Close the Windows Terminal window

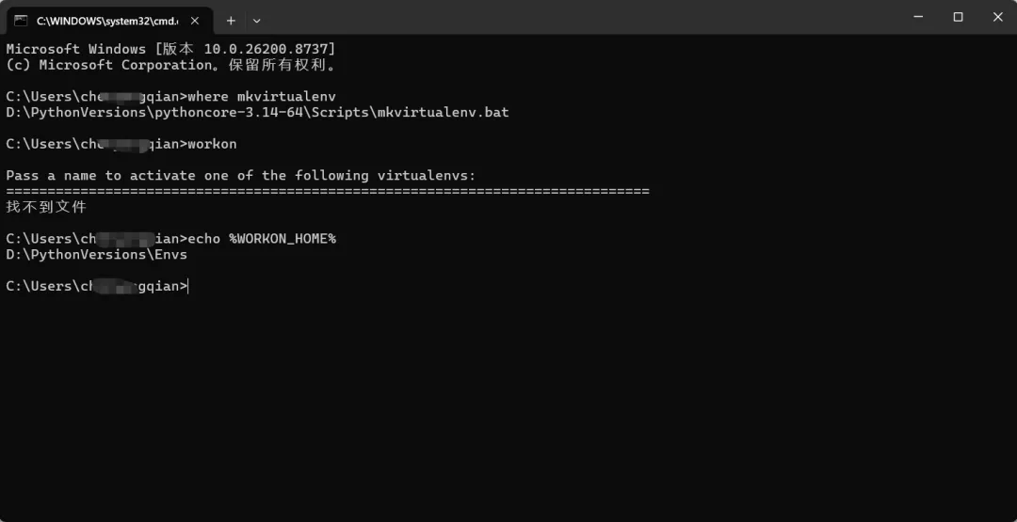(x=997, y=18)
